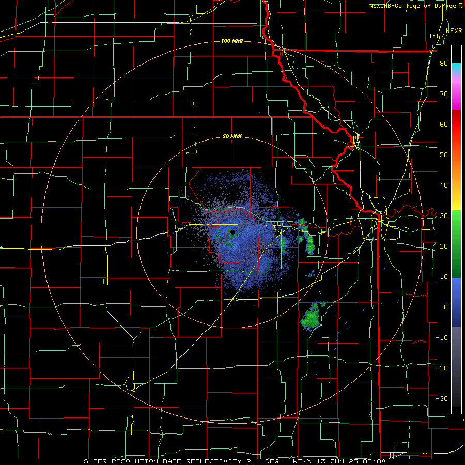Click the 60 value on dBZ scale

(x=444, y=124)
